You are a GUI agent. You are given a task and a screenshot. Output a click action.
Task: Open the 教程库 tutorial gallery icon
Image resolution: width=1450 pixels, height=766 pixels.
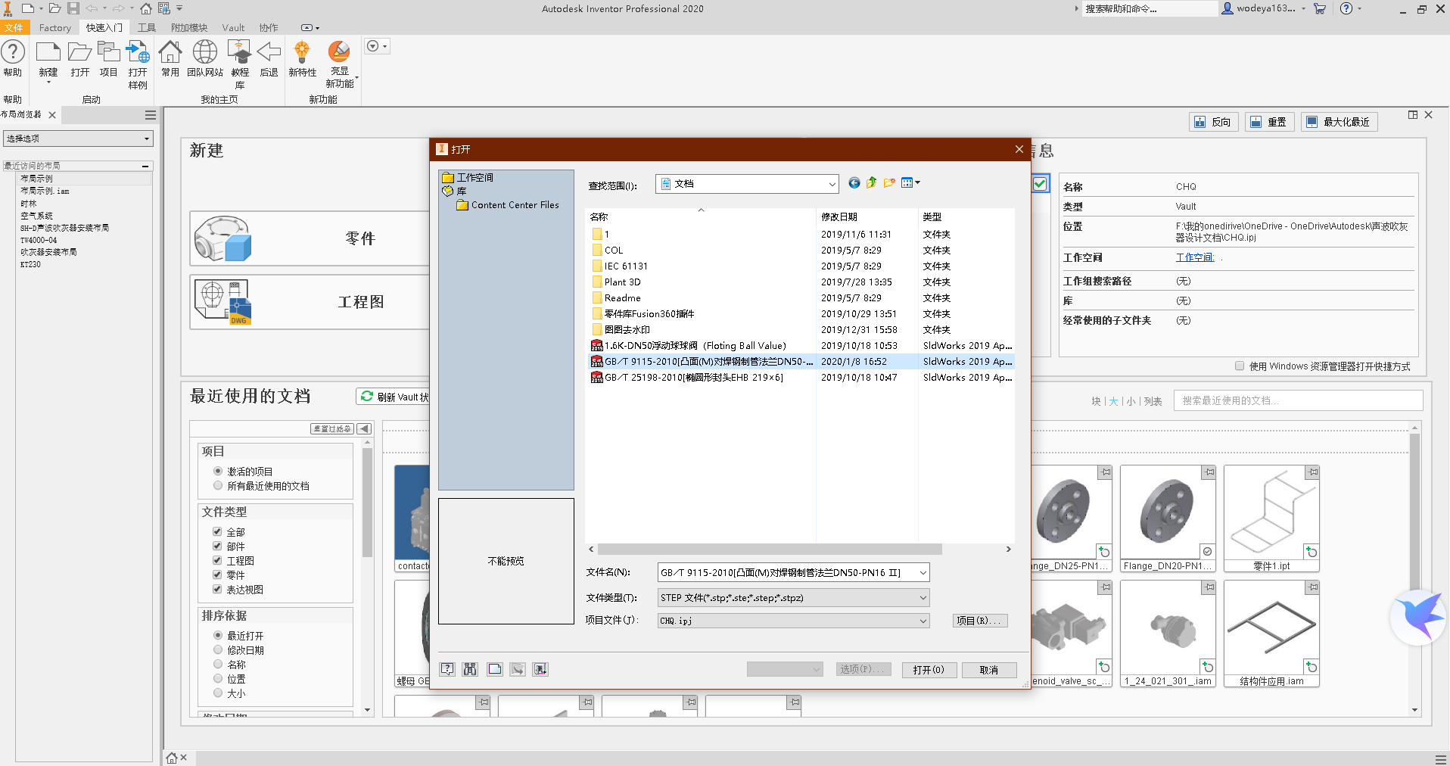click(x=240, y=52)
